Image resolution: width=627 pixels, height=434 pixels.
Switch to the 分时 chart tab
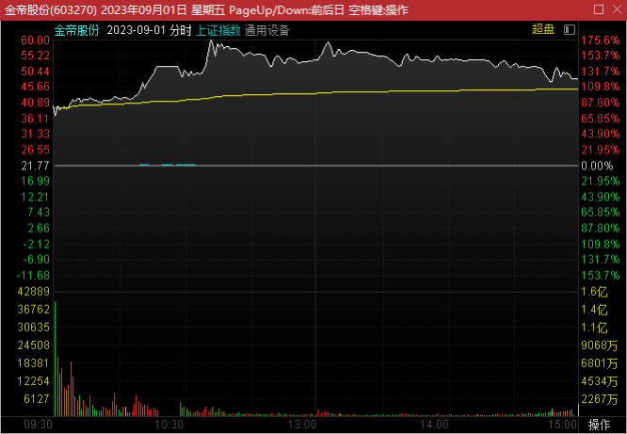tap(181, 30)
